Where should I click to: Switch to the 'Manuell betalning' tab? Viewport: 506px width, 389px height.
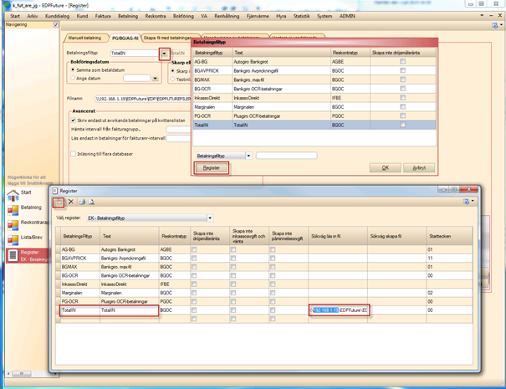click(86, 38)
